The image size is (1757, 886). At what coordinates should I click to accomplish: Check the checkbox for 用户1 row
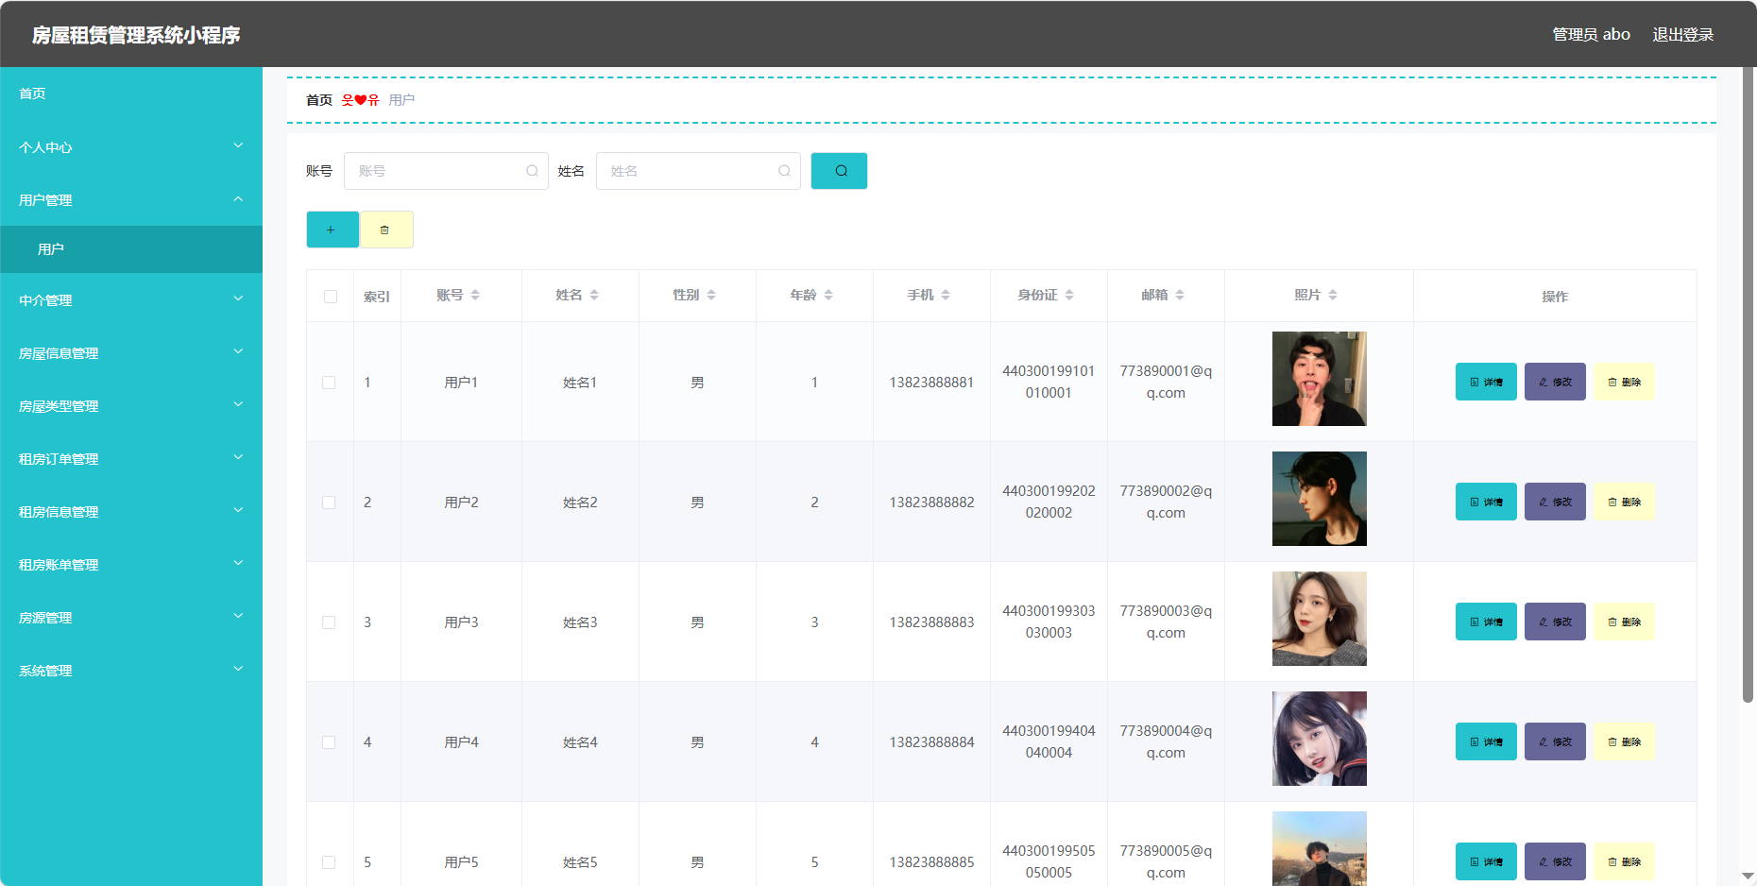pos(329,383)
